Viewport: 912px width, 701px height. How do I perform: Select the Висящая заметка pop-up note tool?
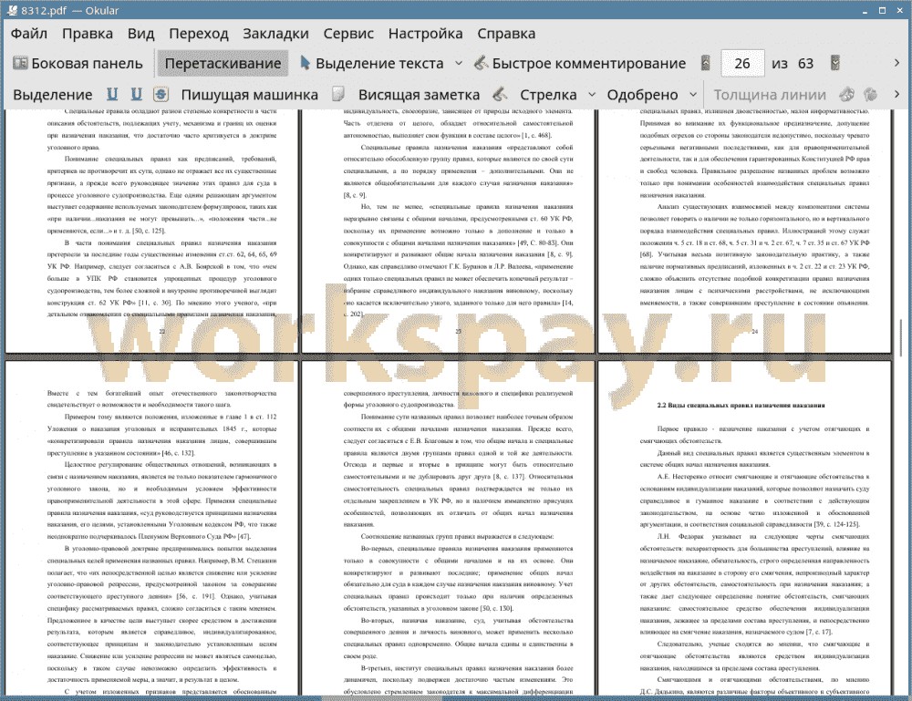419,95
